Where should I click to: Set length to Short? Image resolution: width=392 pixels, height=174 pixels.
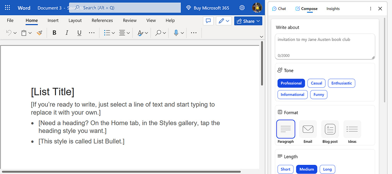coord(286,169)
